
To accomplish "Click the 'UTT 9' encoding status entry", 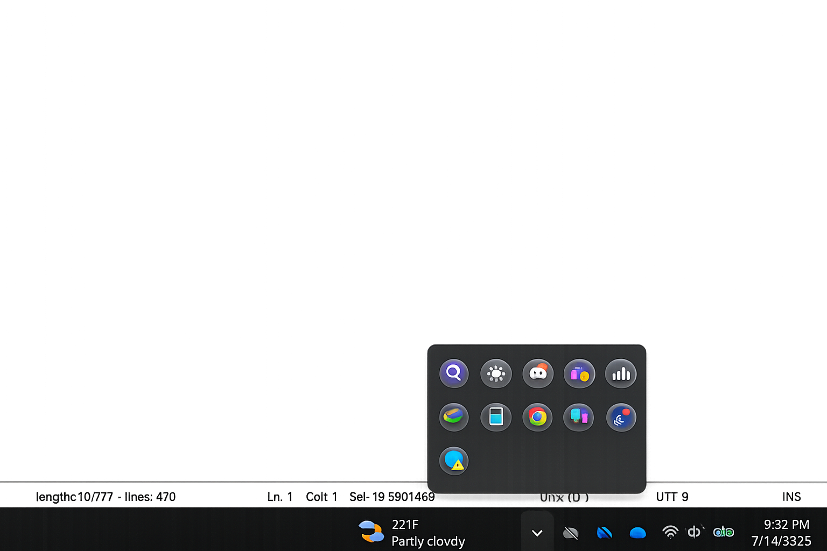I will coord(672,497).
